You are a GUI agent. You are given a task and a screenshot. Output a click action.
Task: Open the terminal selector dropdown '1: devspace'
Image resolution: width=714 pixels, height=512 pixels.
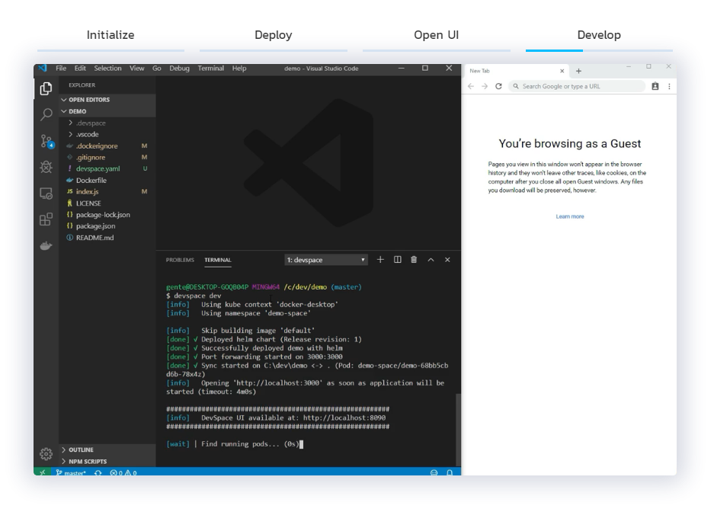(x=326, y=260)
